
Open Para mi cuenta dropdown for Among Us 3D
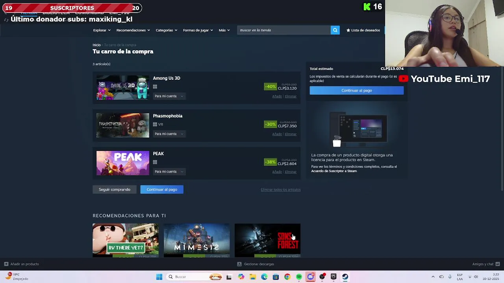pos(169,96)
